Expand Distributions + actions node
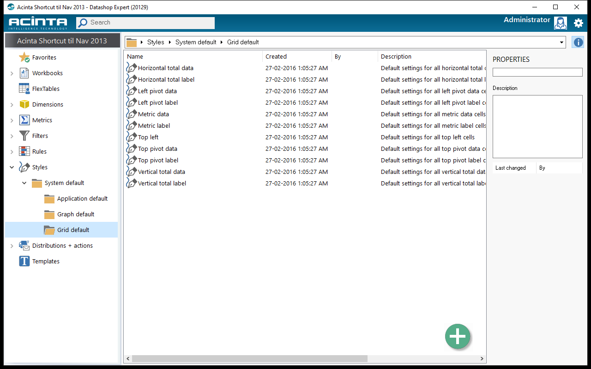 [x=12, y=246]
